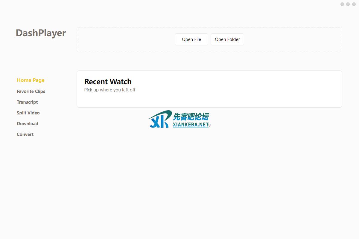Go to Home Page in the sidebar
The height and width of the screenshot is (239, 359).
31,80
